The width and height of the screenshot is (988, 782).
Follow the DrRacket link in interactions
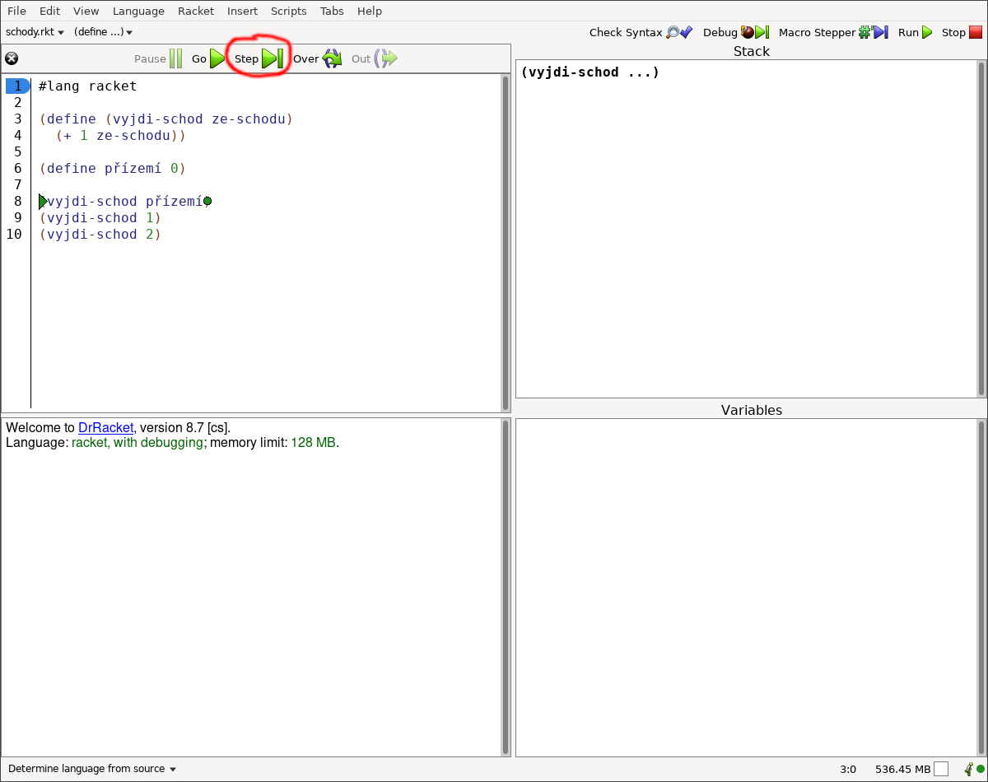pos(105,428)
